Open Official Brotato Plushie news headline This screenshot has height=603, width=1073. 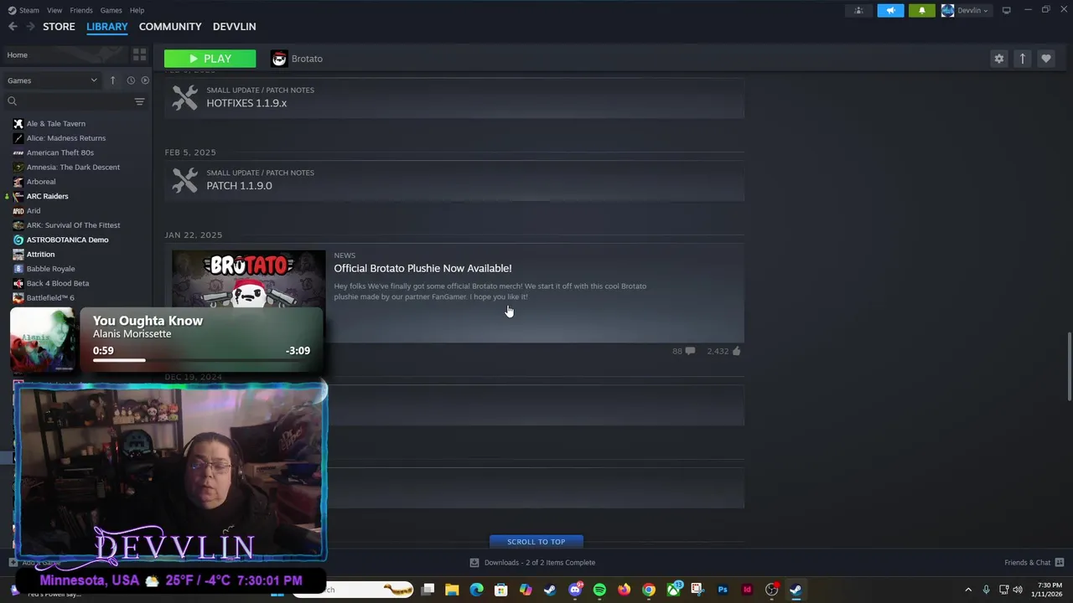pyautogui.click(x=422, y=268)
